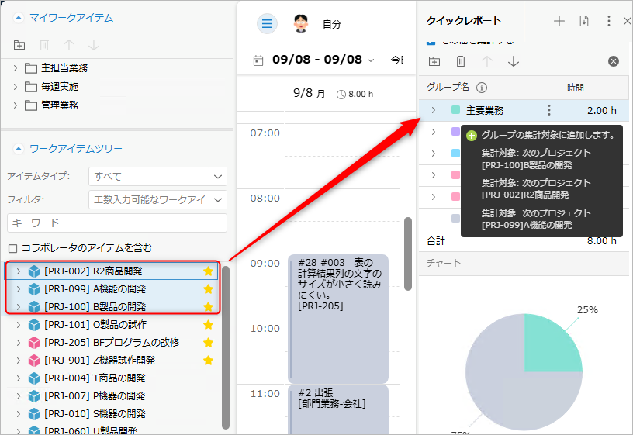The width and height of the screenshot is (633, 435).
Task: Toggle the star on [PRJ-101] O製品の試作
Action: [208, 325]
